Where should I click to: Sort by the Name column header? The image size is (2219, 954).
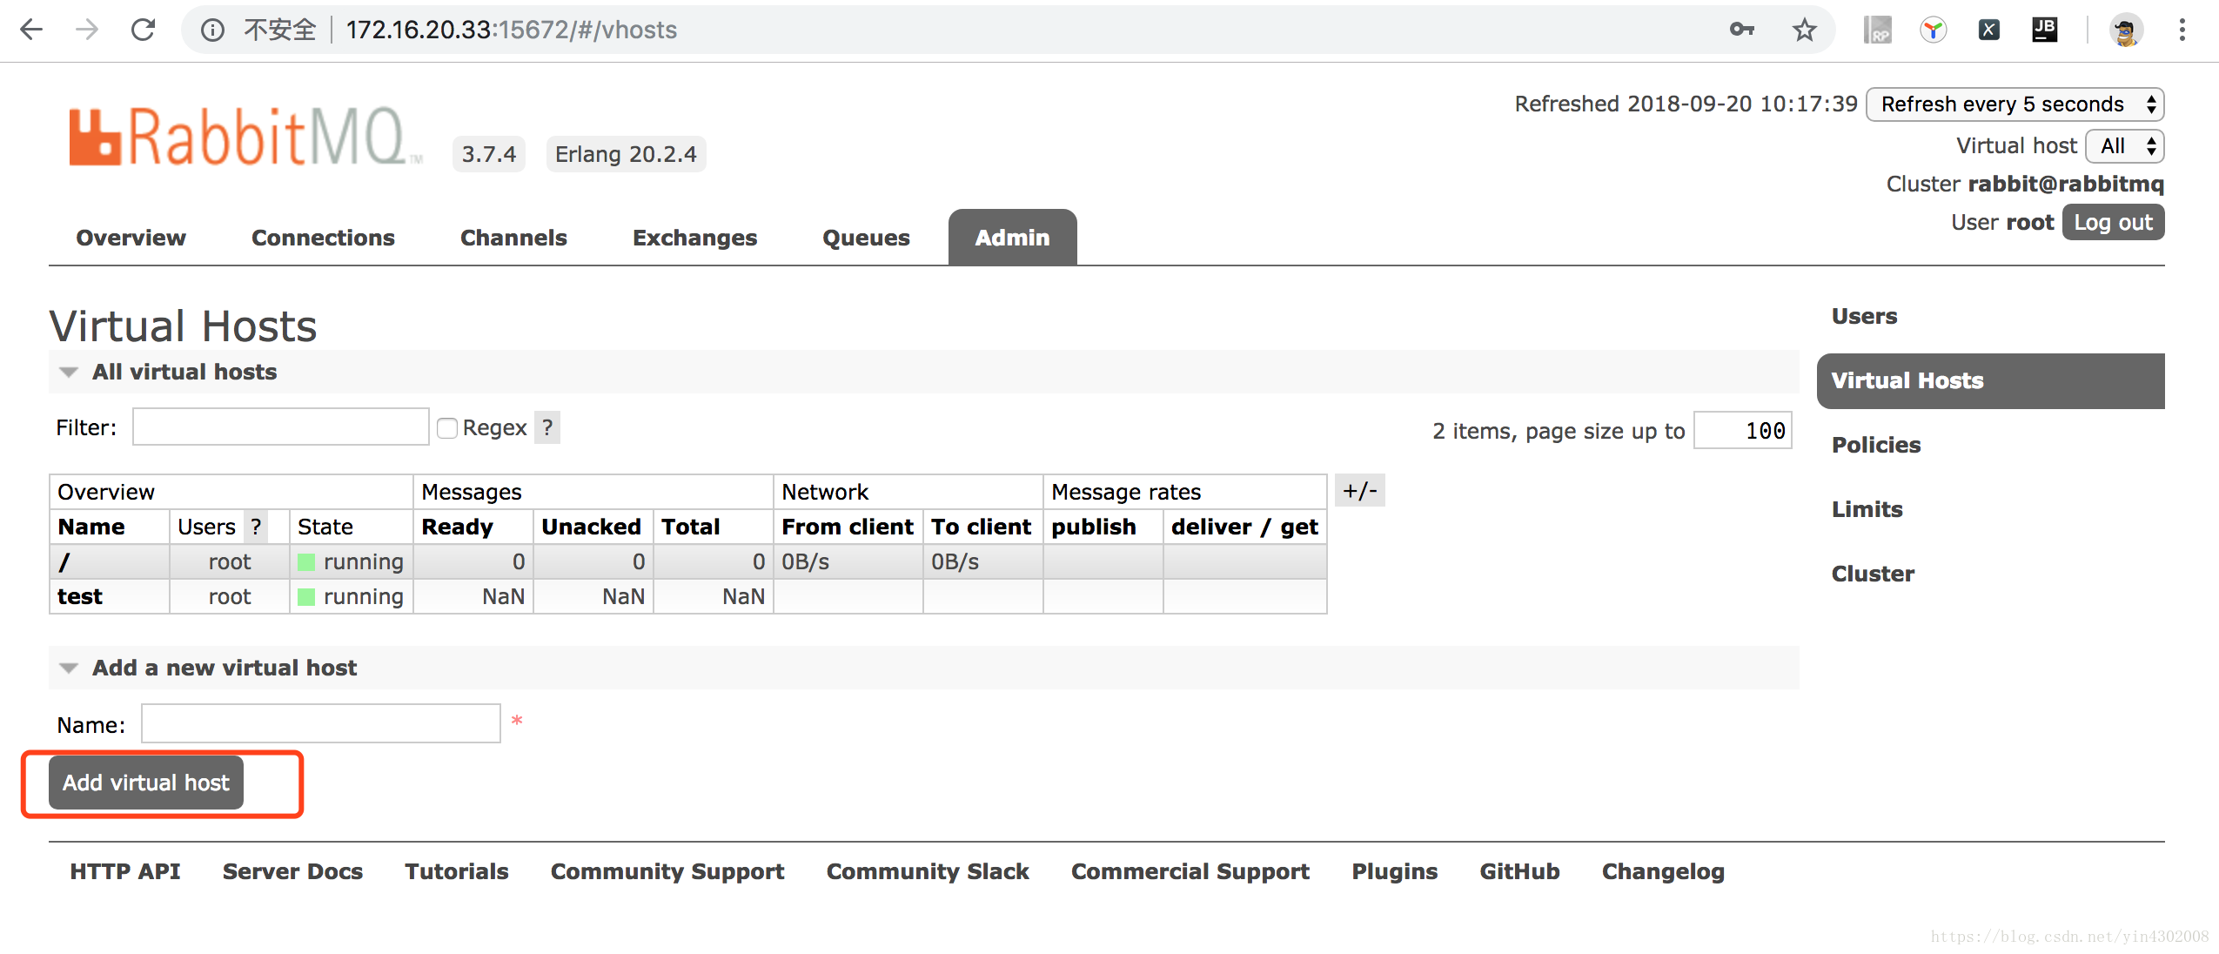point(91,527)
